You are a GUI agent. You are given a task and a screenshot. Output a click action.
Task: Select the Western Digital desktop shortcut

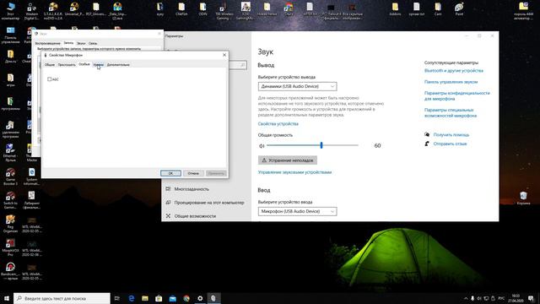pos(32,10)
